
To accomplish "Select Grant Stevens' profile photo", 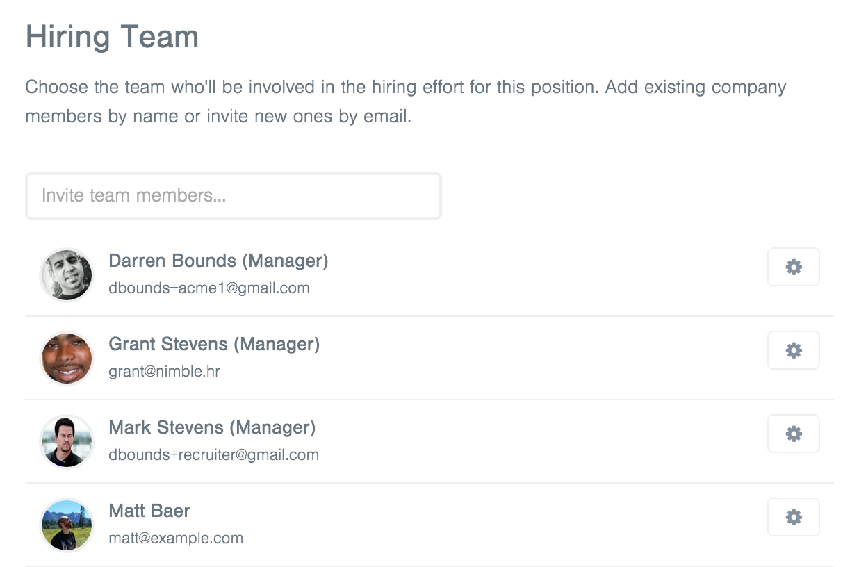I will [67, 359].
